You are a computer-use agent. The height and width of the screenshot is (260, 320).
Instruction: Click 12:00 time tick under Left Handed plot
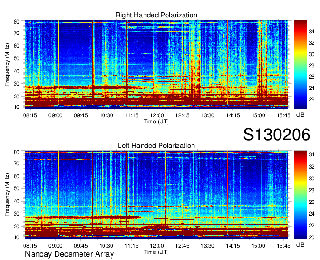pyautogui.click(x=157, y=246)
